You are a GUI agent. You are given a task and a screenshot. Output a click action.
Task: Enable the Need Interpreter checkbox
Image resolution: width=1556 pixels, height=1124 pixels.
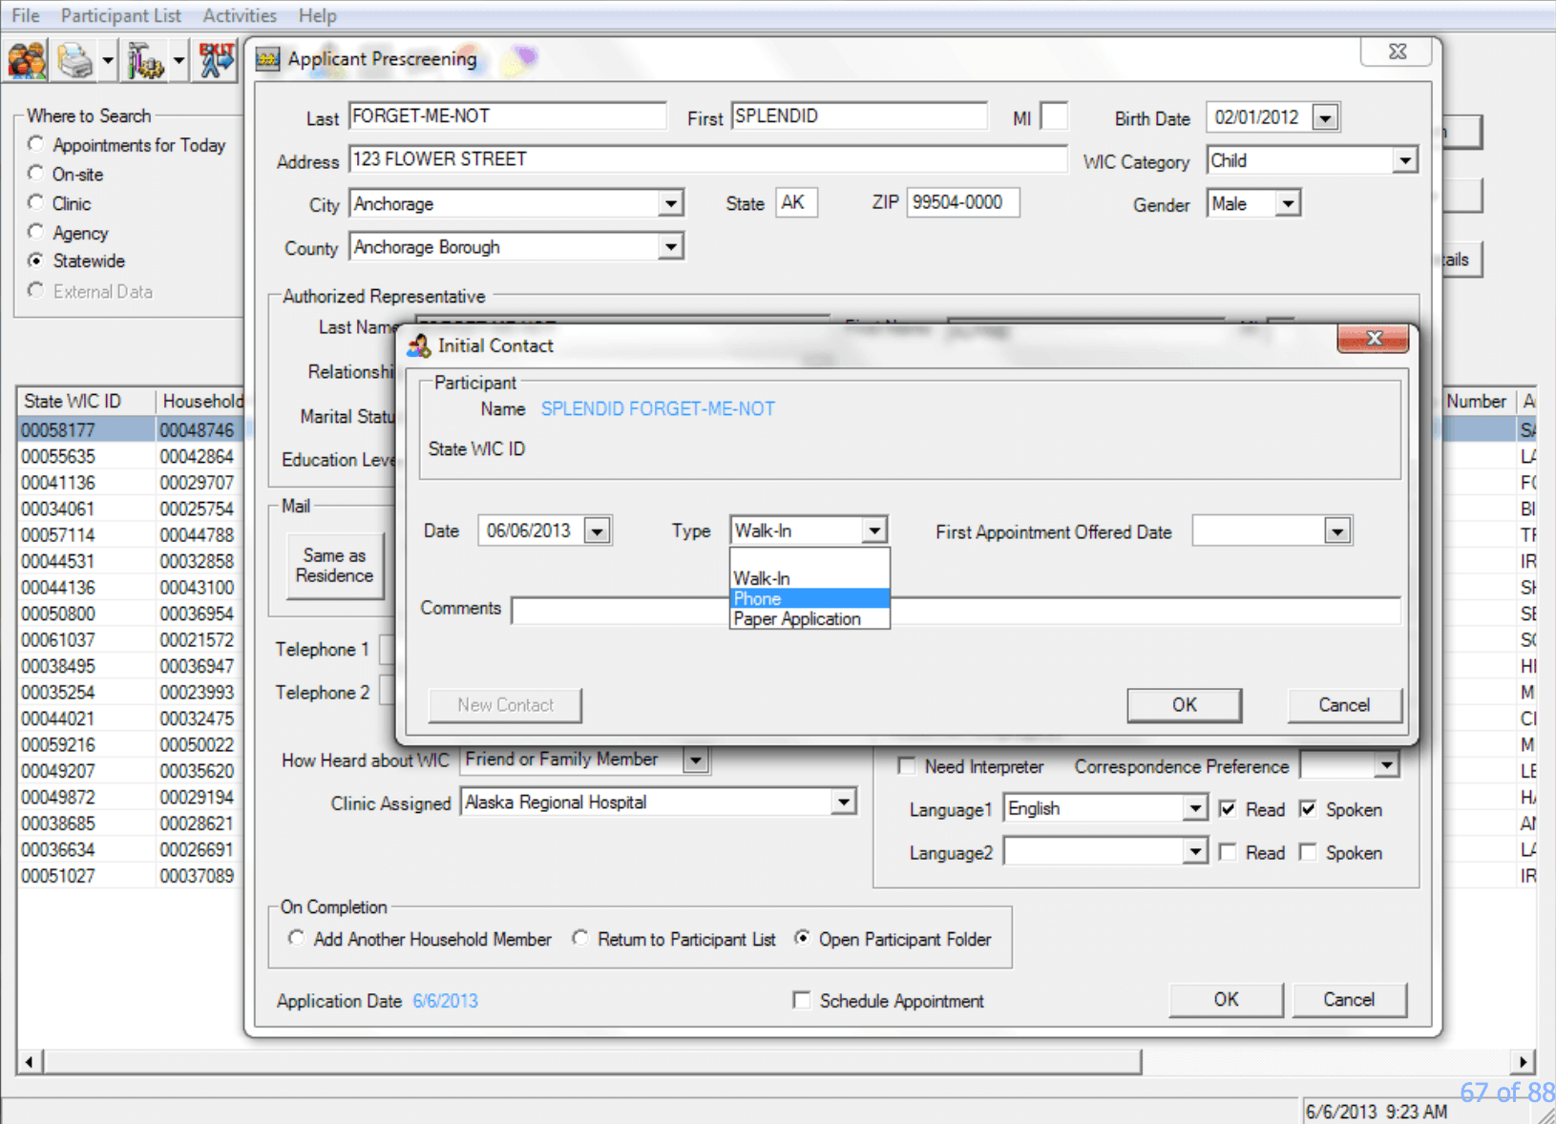pyautogui.click(x=905, y=766)
